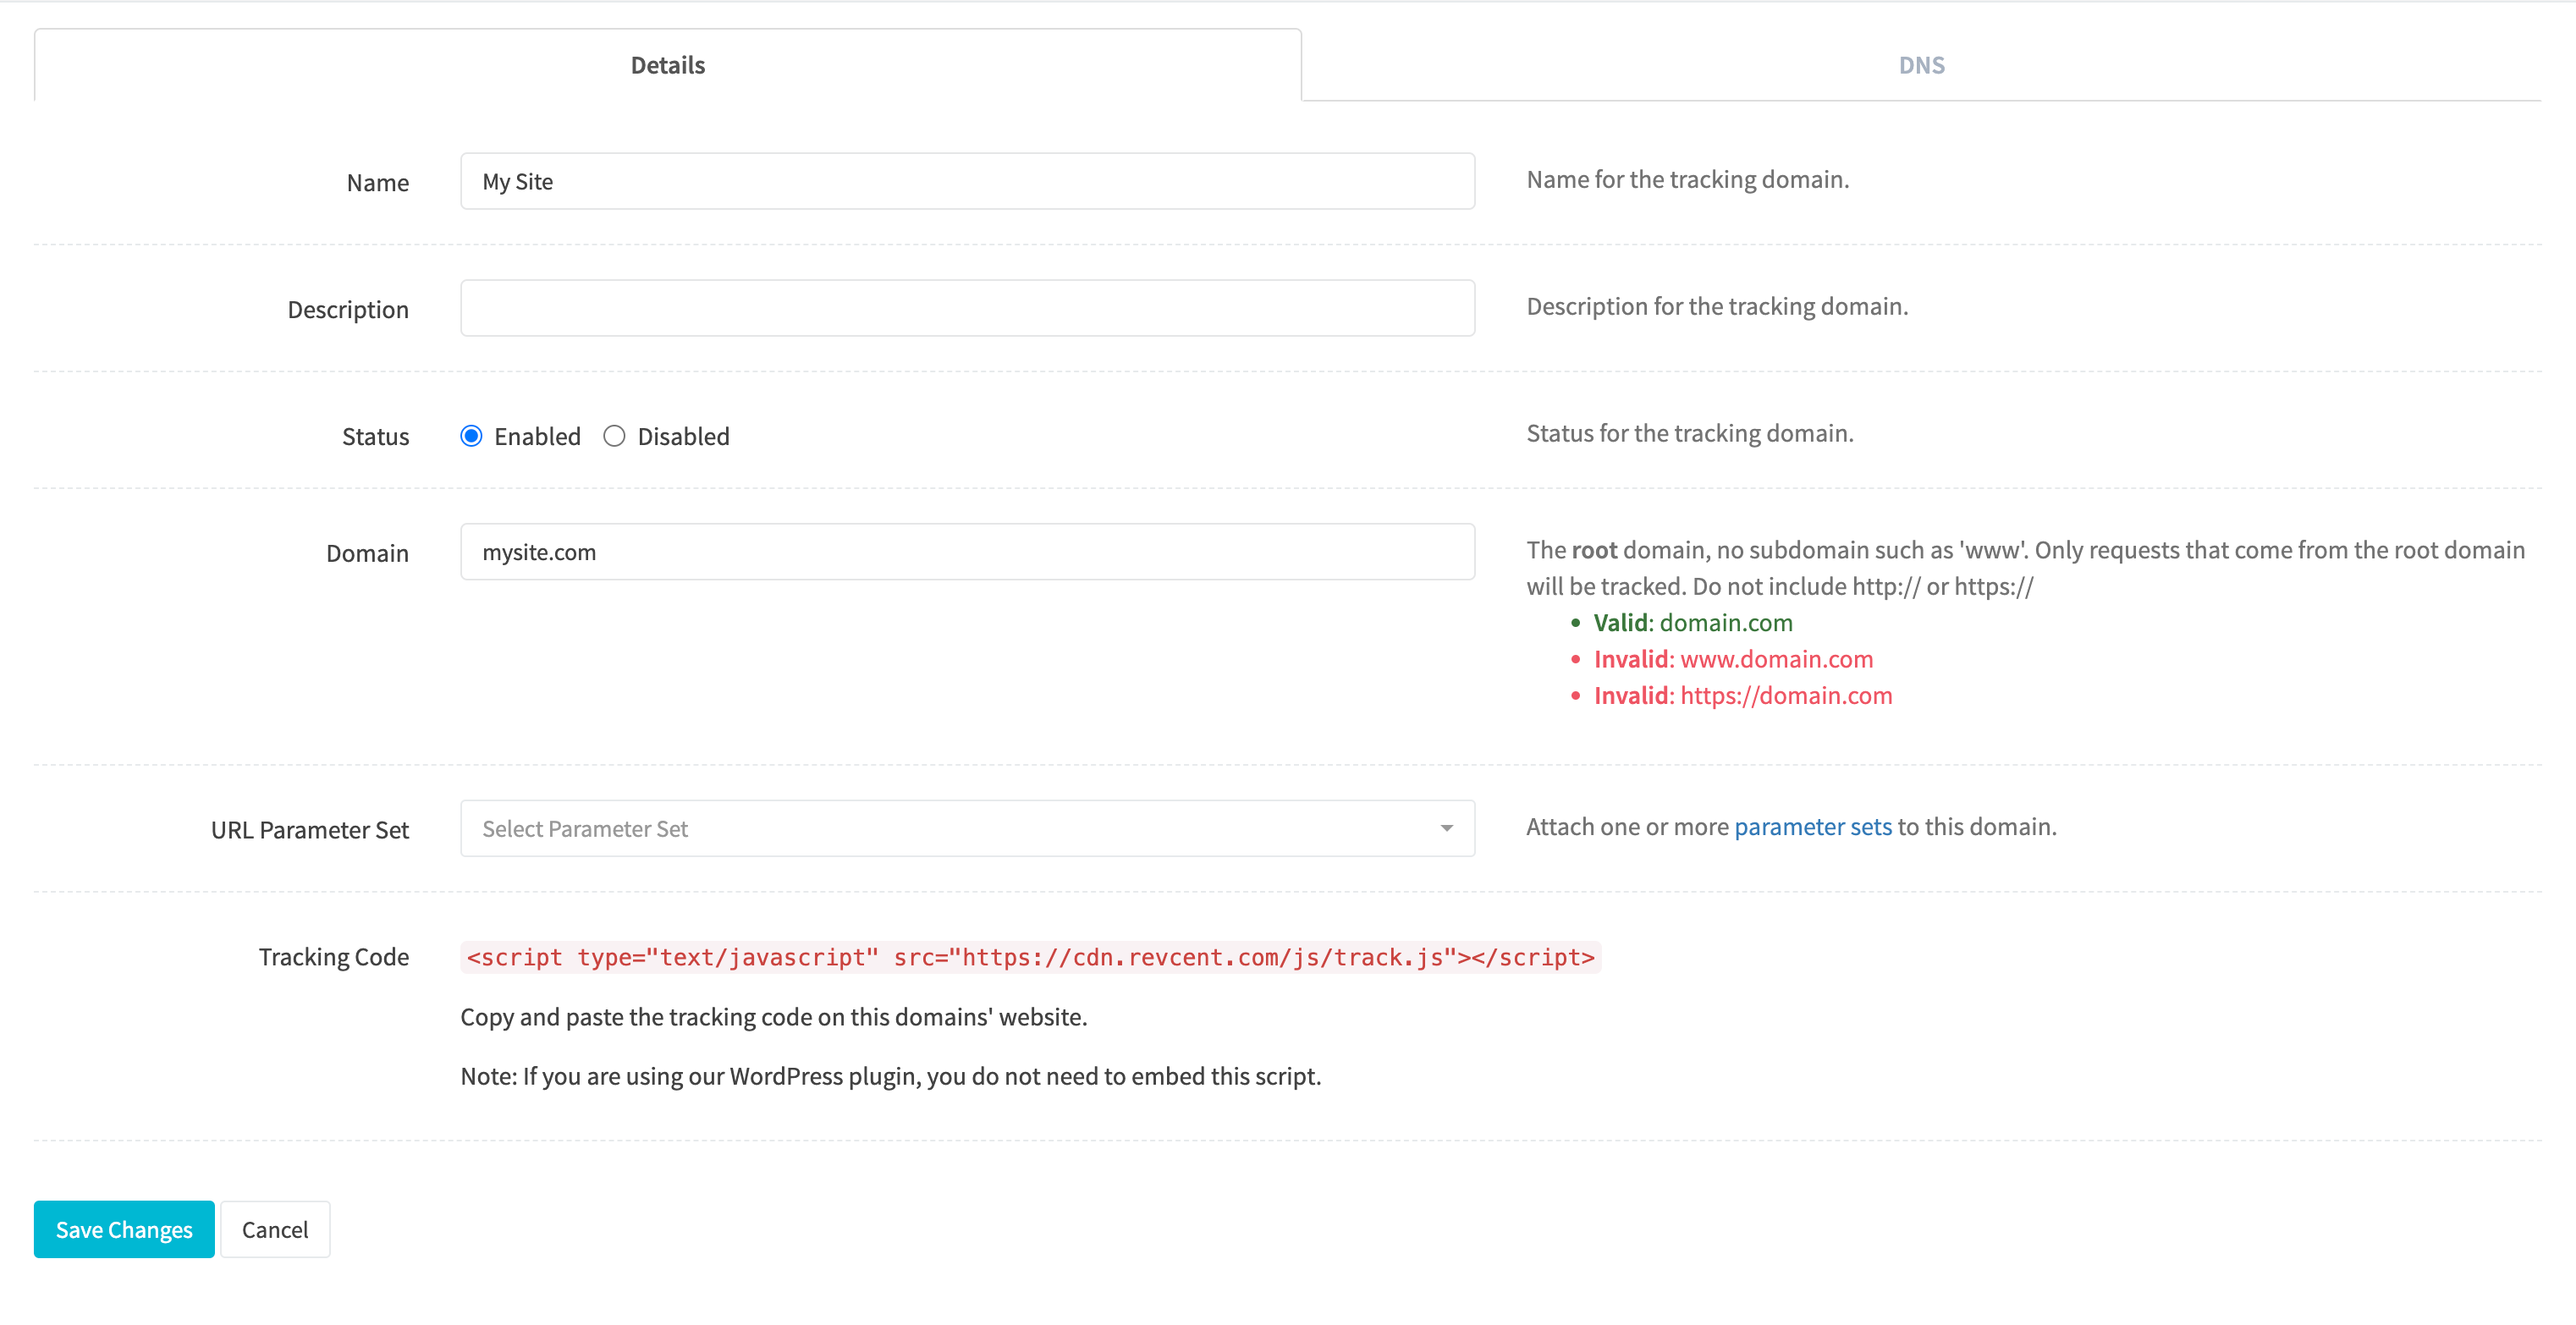The image size is (2576, 1325).
Task: Edit the Domain field containing mysite.com
Action: point(967,552)
